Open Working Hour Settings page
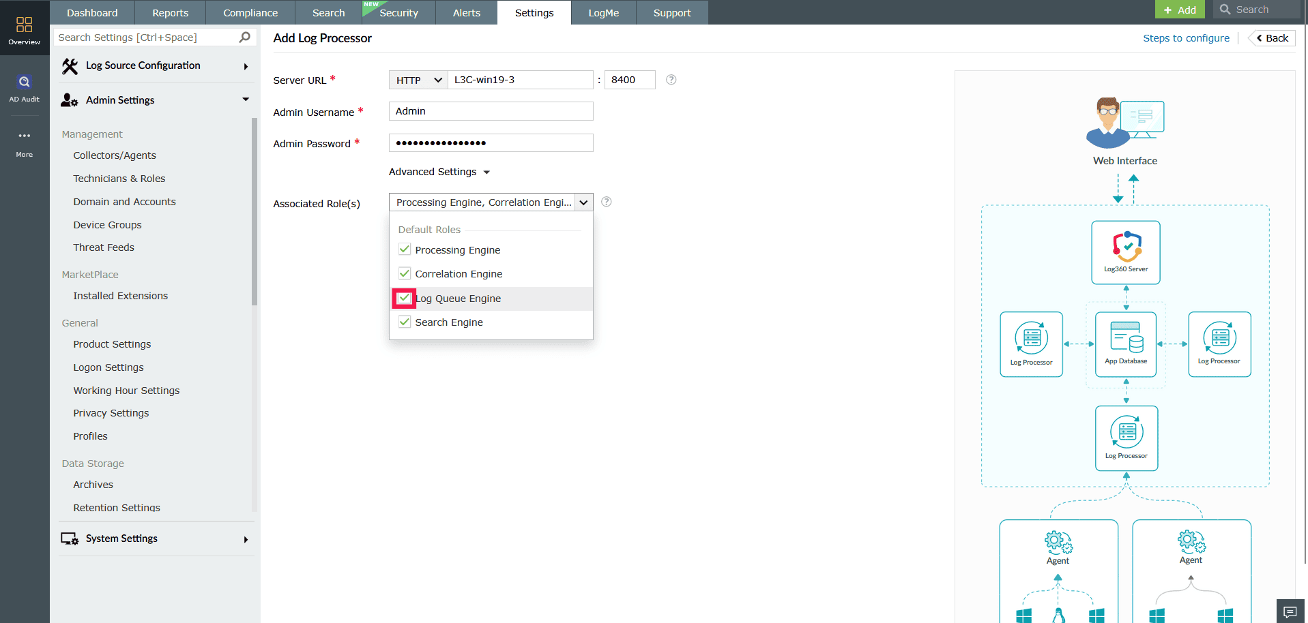 (127, 391)
